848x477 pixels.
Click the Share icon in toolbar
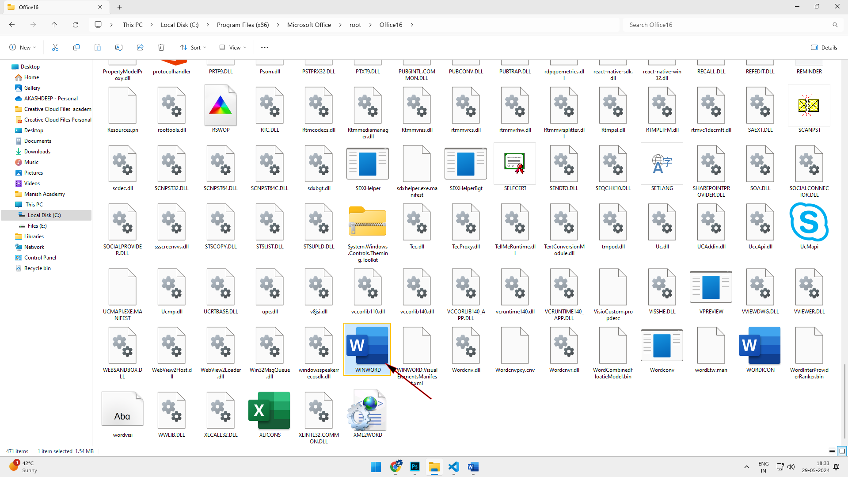coord(140,47)
